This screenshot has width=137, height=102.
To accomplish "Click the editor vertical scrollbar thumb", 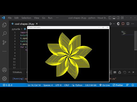I will point(136,41).
